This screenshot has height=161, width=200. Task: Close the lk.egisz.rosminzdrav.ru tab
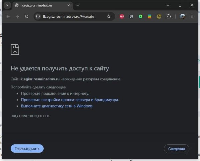pos(68,5)
